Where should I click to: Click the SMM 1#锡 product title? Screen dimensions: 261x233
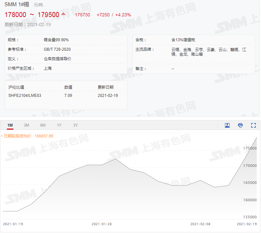point(17,5)
